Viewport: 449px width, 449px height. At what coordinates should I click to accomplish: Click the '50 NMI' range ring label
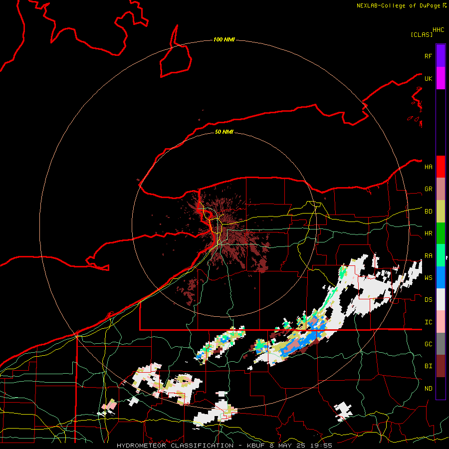click(224, 132)
